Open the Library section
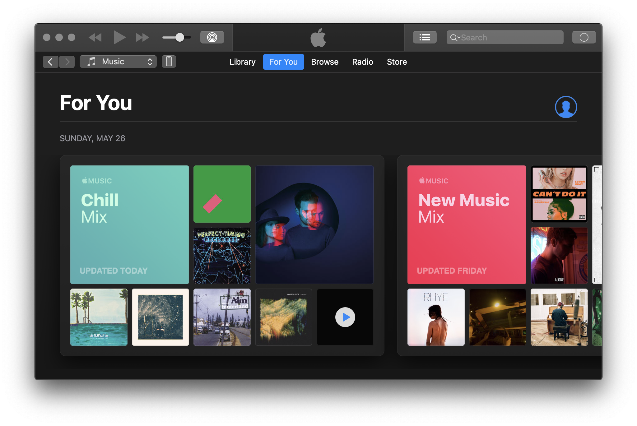The image size is (637, 426). click(242, 62)
